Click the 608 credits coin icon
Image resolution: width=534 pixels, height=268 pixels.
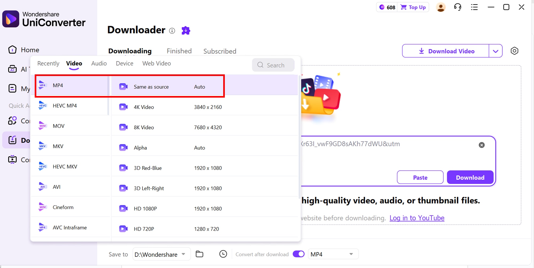382,7
